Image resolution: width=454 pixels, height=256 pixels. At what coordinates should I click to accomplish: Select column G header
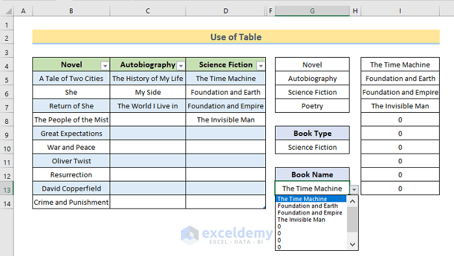pos(312,11)
